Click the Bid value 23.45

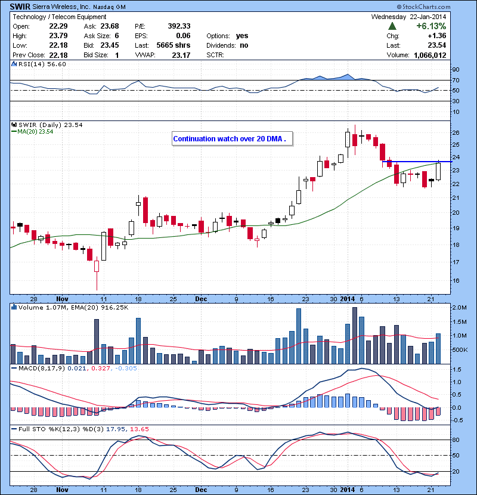coord(110,45)
